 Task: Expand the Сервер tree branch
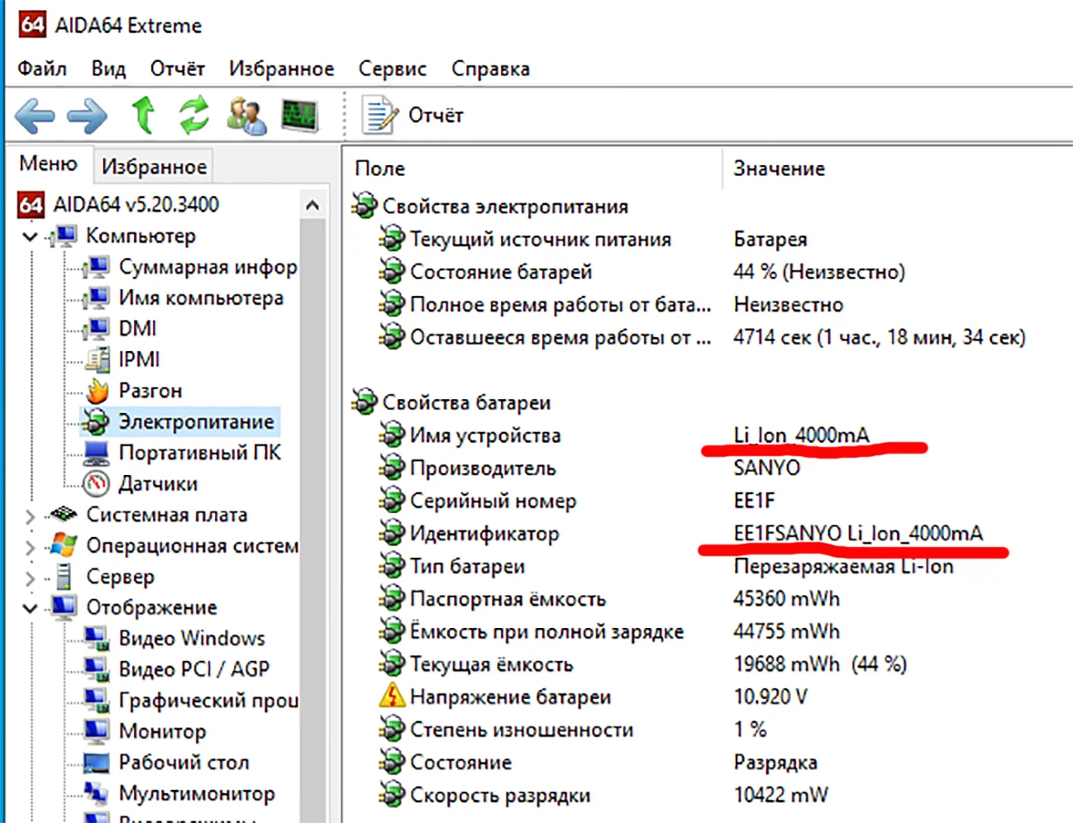point(30,578)
